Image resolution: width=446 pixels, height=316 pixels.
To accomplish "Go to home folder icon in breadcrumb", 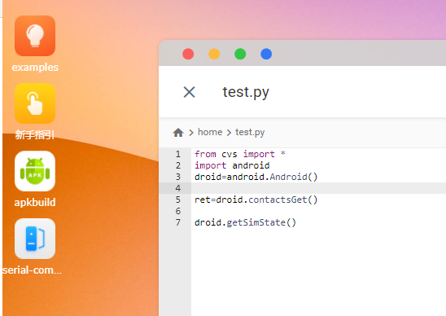I will coord(178,133).
